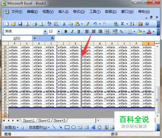This screenshot has width=162, height=138.
Task: Print the sheet using printer icon
Action: tap(35, 24)
